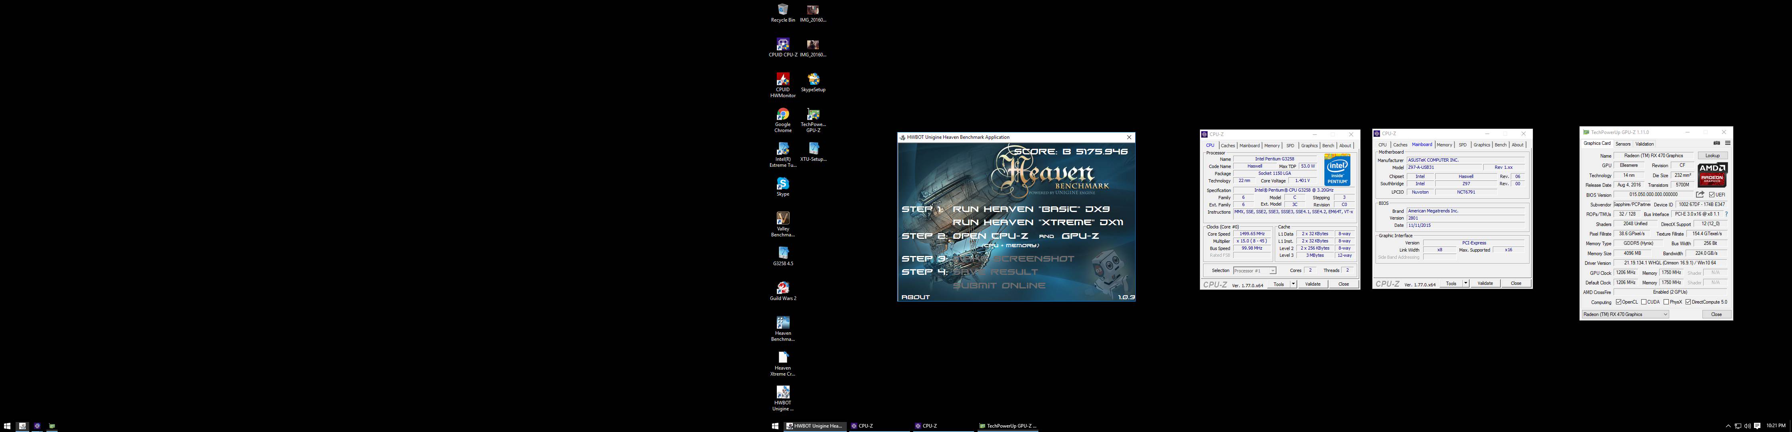Click the Bus Interface question mark icon
1792x432 pixels.
pos(1727,214)
